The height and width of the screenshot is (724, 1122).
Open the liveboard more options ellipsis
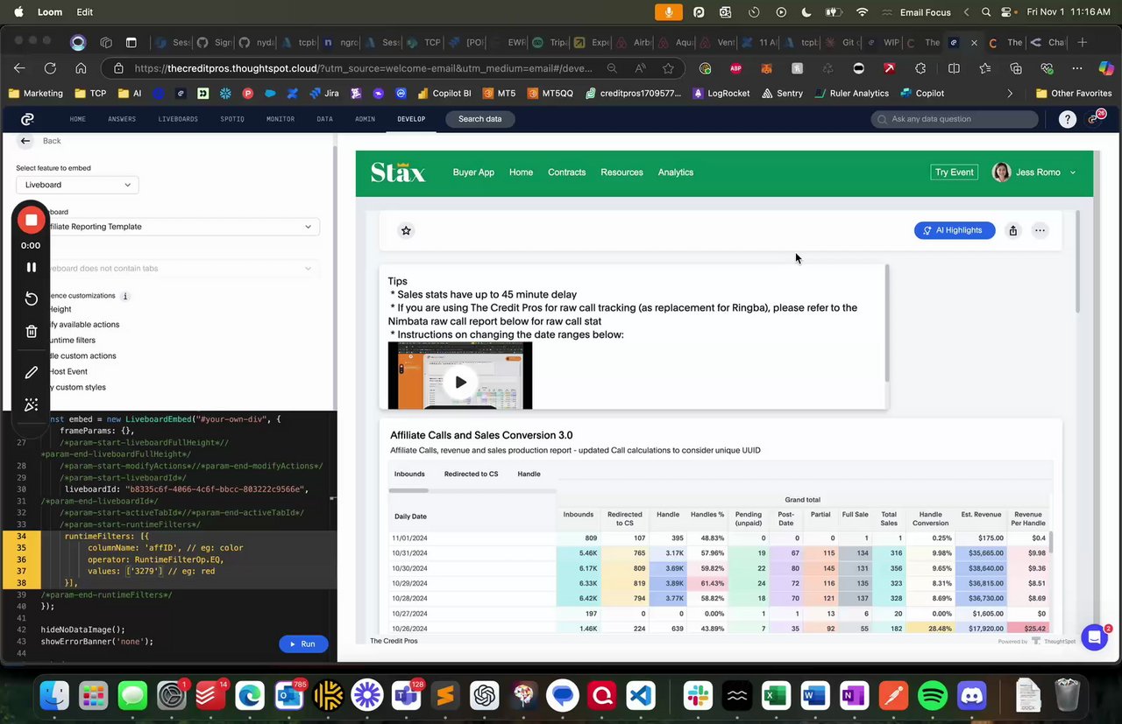[x=1040, y=230]
